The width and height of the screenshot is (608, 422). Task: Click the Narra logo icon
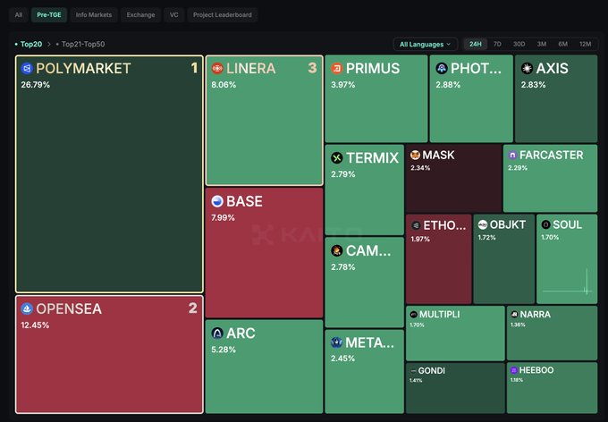point(514,314)
